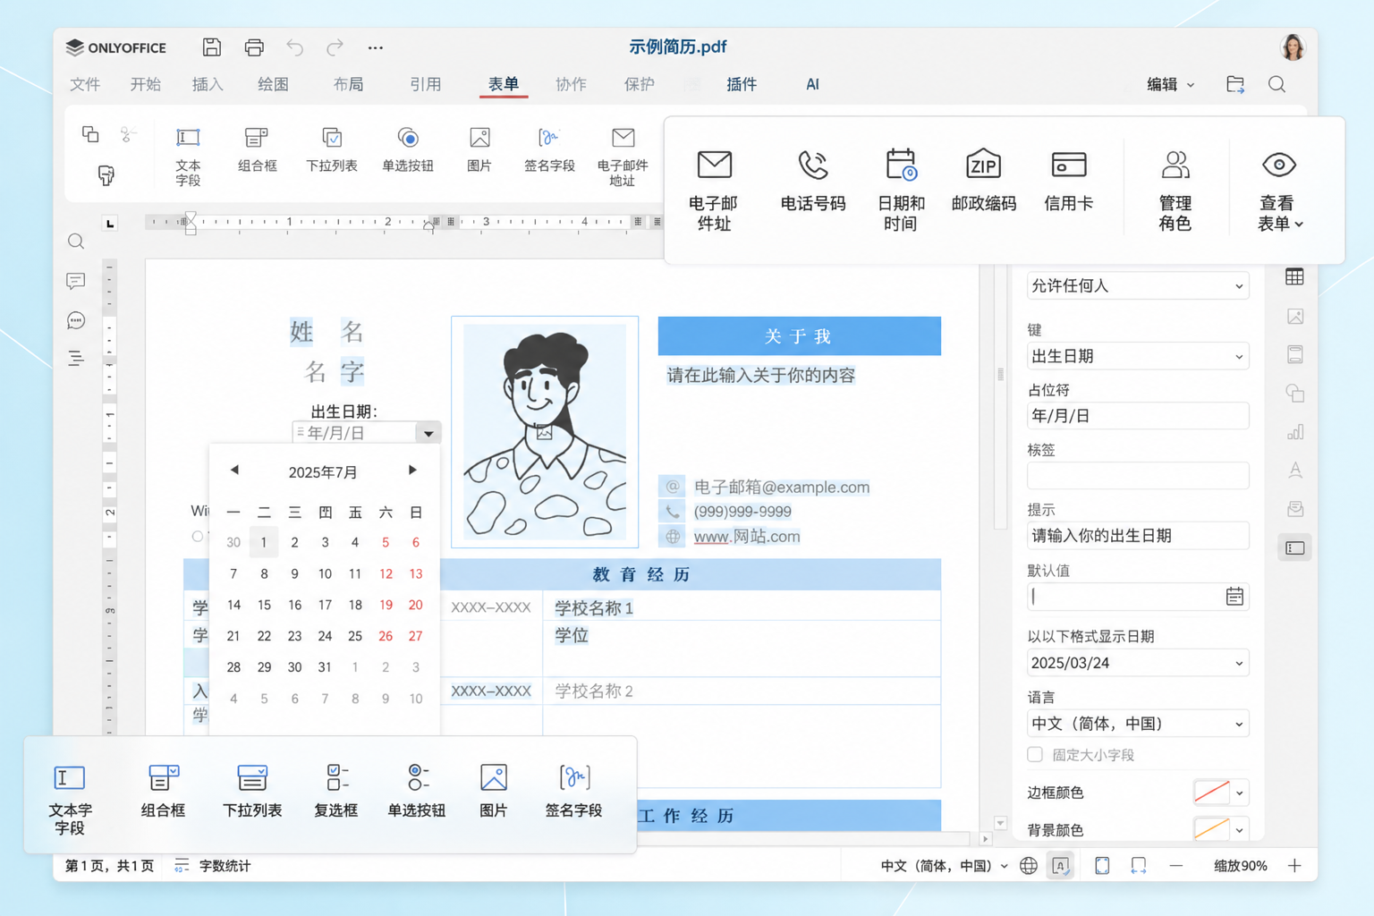The height and width of the screenshot is (916, 1374).
Task: Click the 边框颜色 swatch
Action: click(1212, 793)
